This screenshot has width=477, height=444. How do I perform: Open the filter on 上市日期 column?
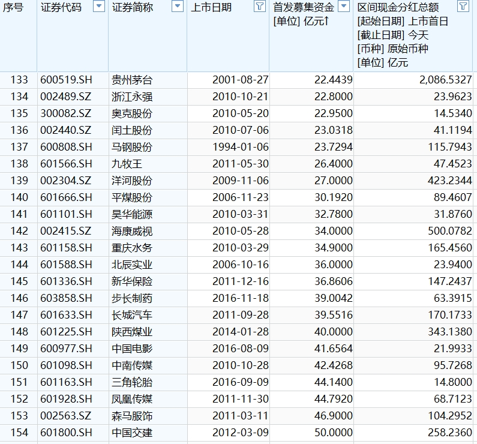(x=259, y=7)
